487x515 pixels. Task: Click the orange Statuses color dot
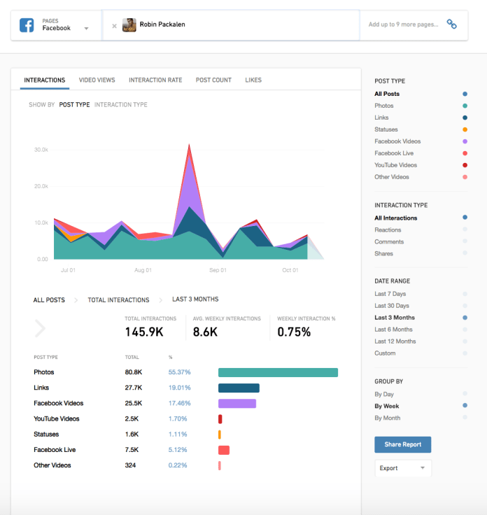coord(465,129)
